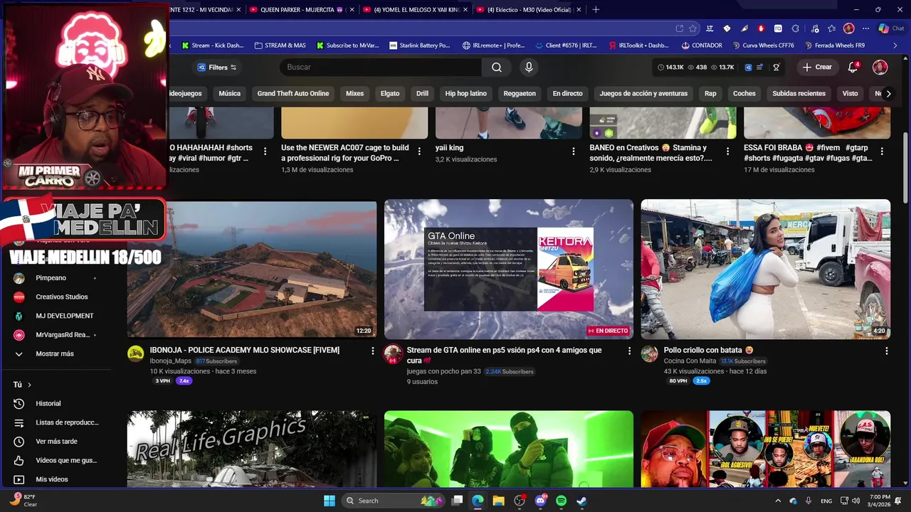Open options menu for IBONOJA Police Academy video
This screenshot has height=512, width=911.
[372, 351]
